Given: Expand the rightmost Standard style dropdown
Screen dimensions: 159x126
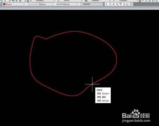Looking at the screenshot, I should tap(127, 1).
